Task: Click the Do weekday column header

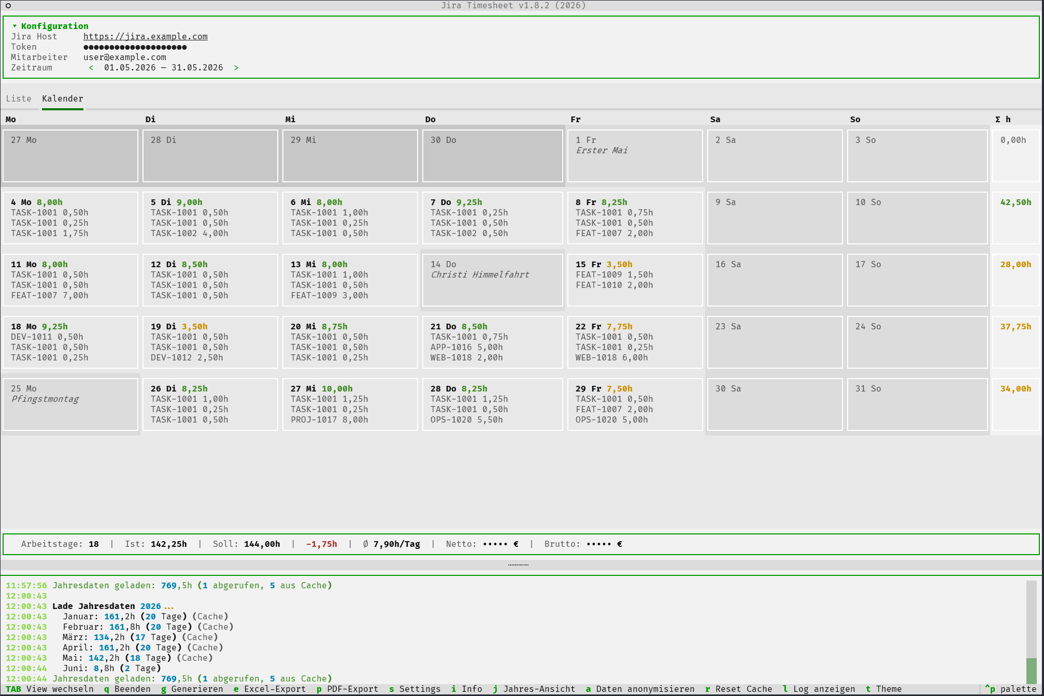Action: [431, 120]
